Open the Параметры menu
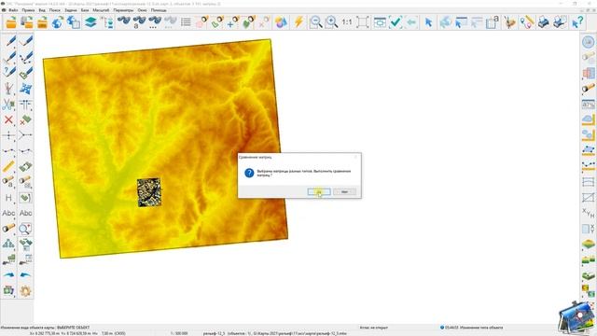The height and width of the screenshot is (336, 597). (123, 10)
